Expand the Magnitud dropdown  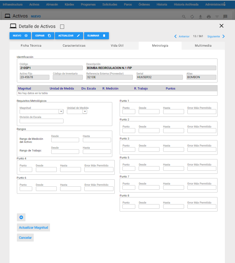[x=61, y=112]
